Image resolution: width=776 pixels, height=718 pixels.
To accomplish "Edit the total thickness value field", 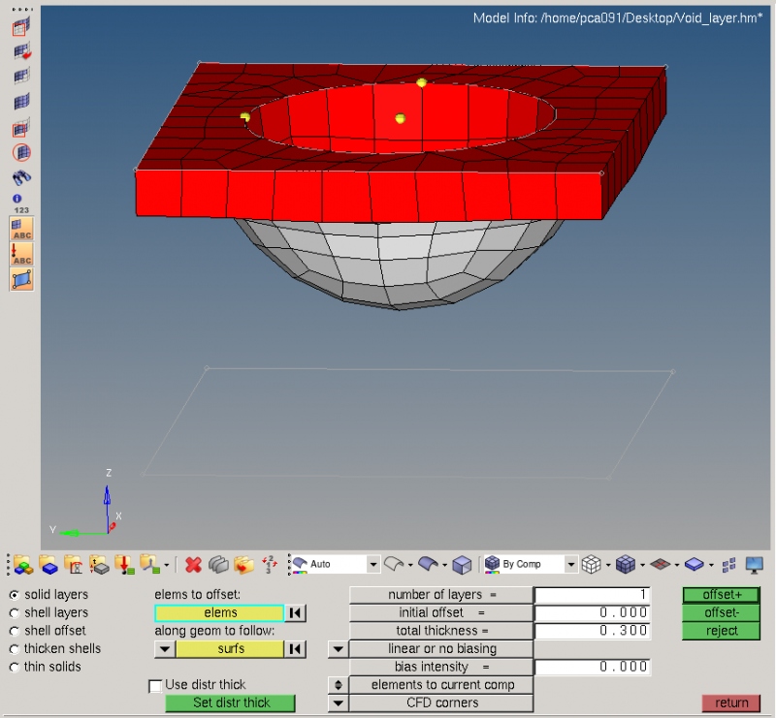I will (x=593, y=631).
